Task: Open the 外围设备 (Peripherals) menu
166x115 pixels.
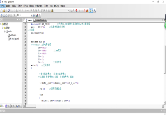Action: tap(39, 6)
